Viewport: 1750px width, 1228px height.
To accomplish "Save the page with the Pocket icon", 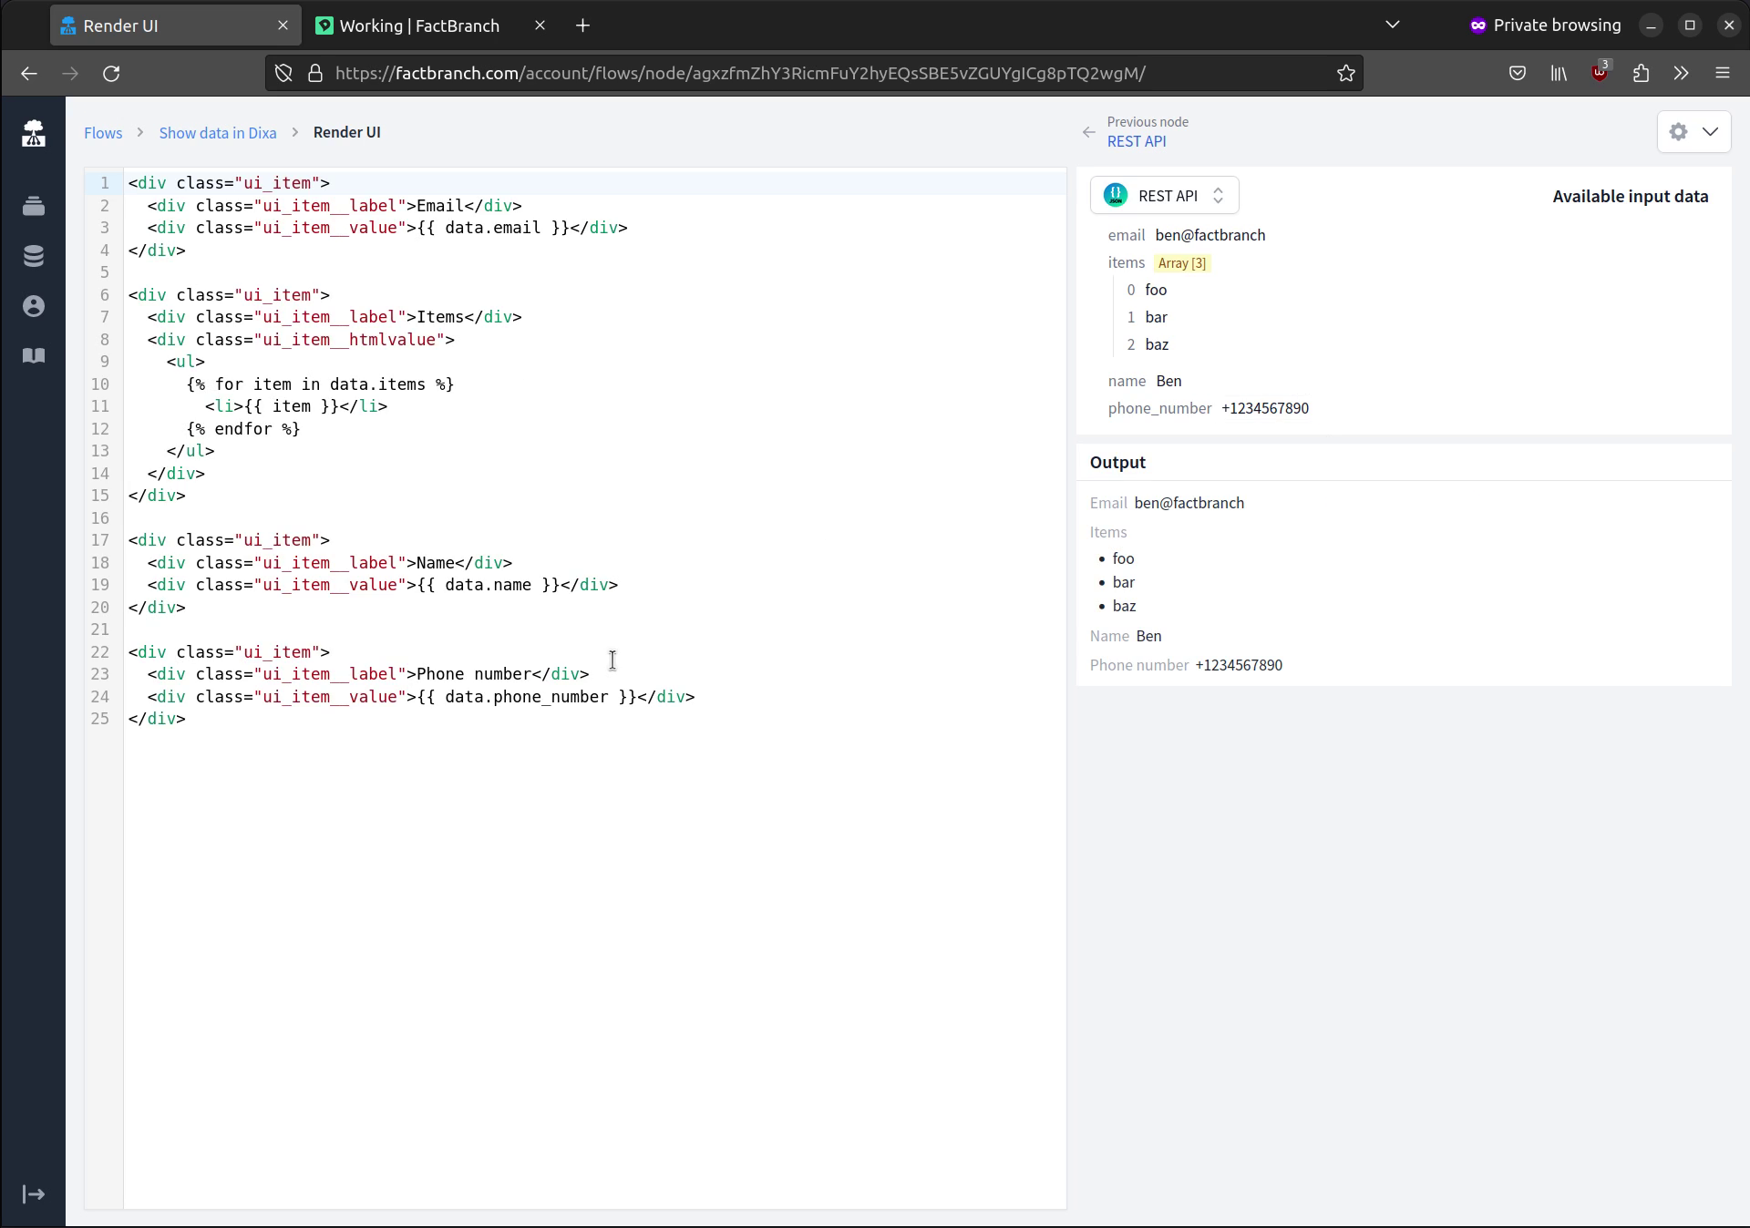I will [x=1518, y=73].
